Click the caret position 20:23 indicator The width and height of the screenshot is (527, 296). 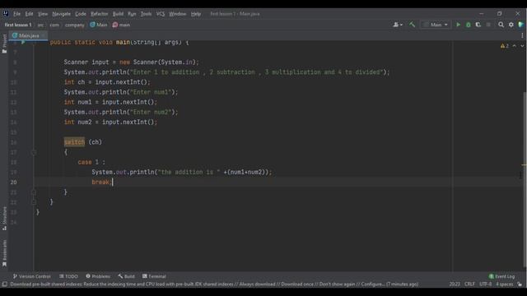[455, 284]
